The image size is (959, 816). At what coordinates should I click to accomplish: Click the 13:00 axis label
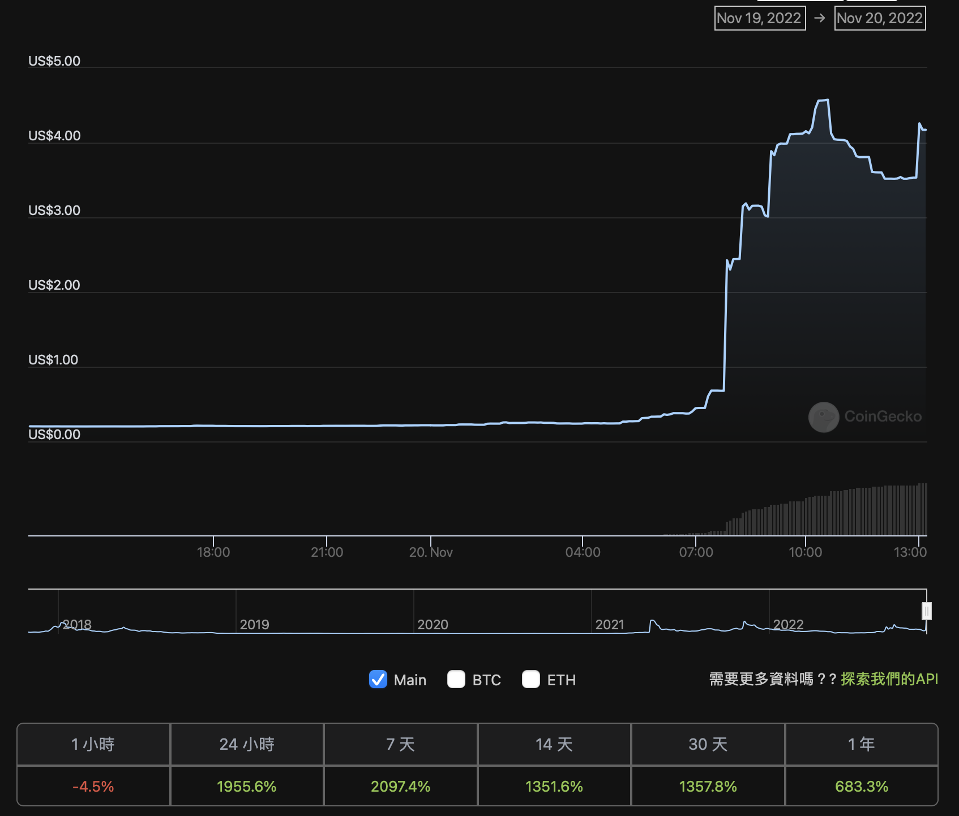pyautogui.click(x=911, y=552)
